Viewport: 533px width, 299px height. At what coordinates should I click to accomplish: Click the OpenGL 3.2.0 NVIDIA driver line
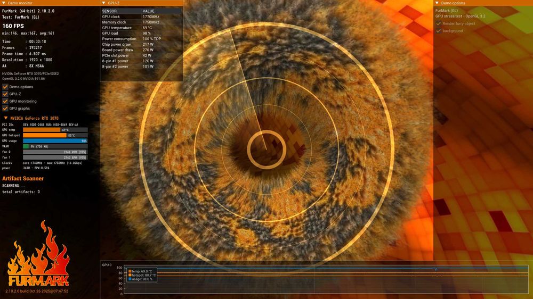coord(23,79)
